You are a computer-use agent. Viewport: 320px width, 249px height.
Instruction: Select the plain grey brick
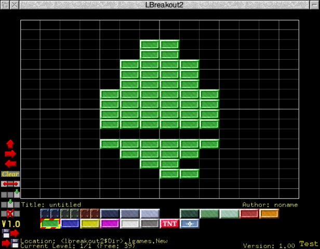[x=150, y=224]
